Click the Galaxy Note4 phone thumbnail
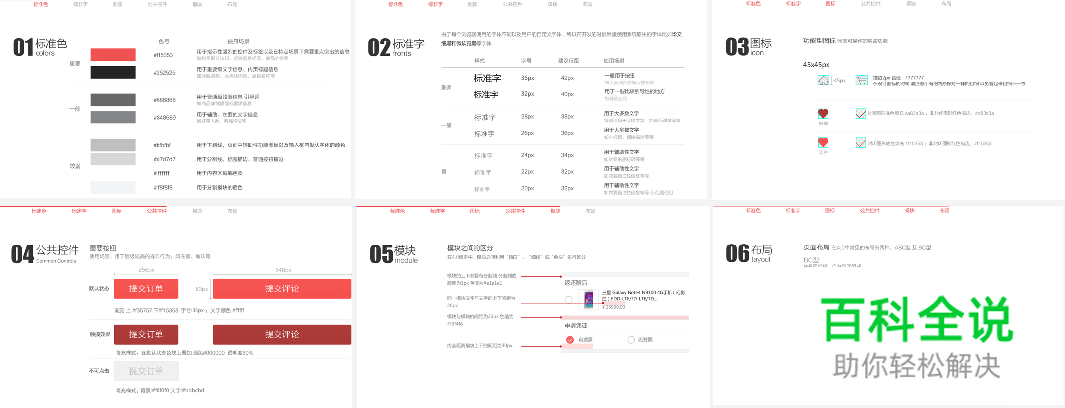This screenshot has height=408, width=1065. click(588, 300)
